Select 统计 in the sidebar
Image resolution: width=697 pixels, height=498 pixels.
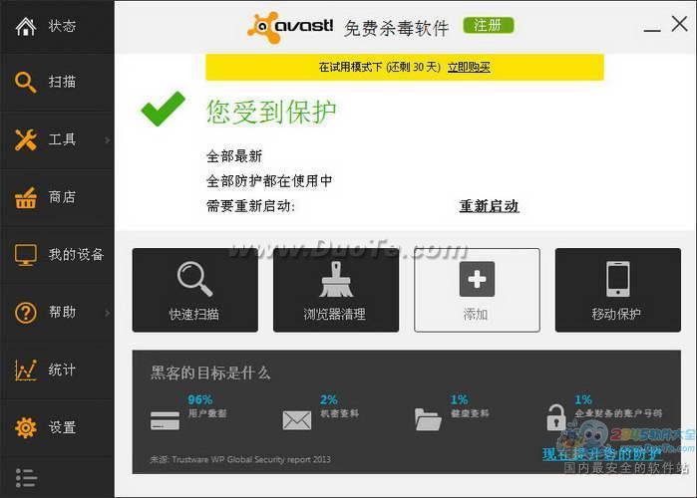tap(57, 371)
